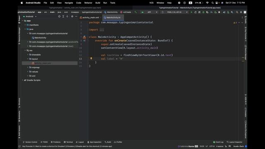Viewport: 265px width, 149px height.
Task: Open the Profiler tool window
Action: tap(118, 142)
